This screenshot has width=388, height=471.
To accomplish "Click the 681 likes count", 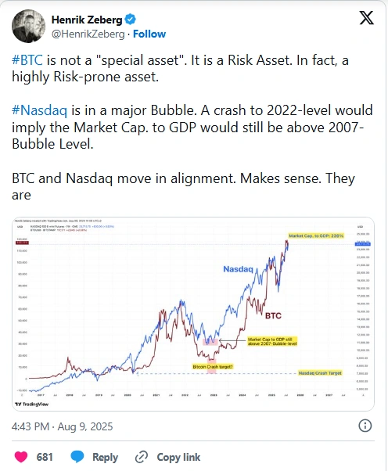I will 45,457.
